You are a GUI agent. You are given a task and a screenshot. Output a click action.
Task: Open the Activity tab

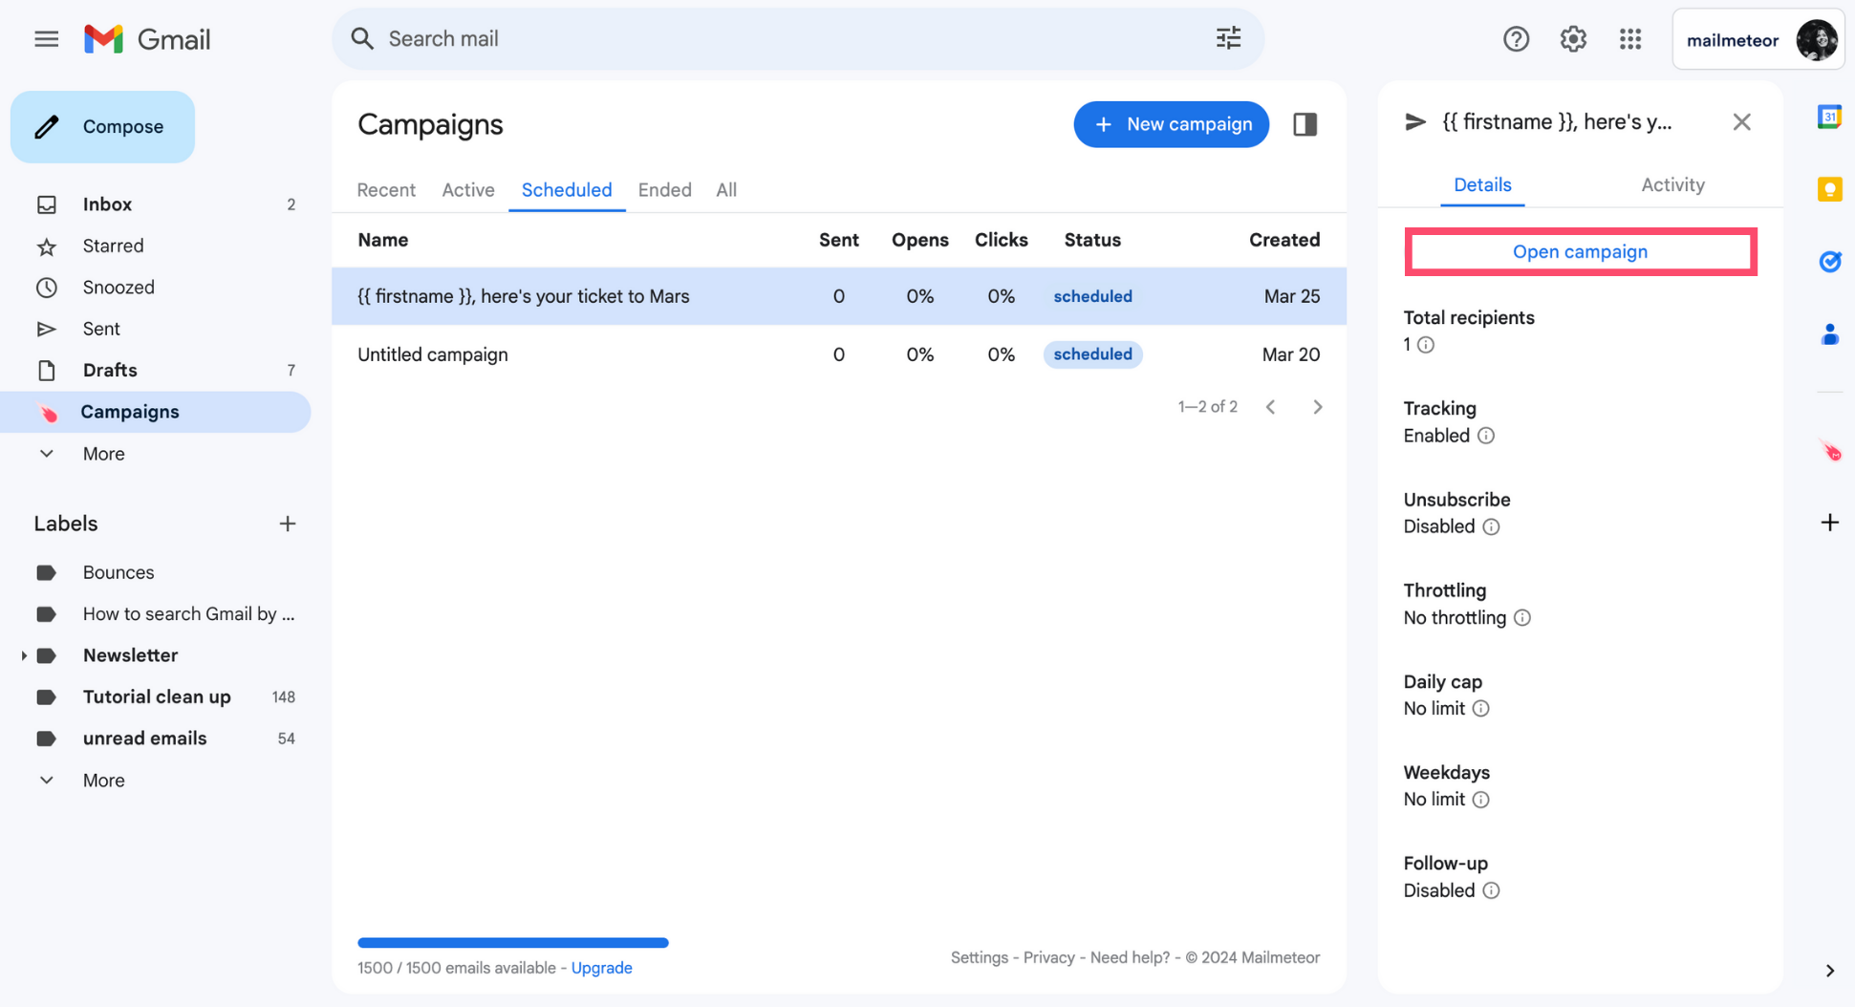1672,185
